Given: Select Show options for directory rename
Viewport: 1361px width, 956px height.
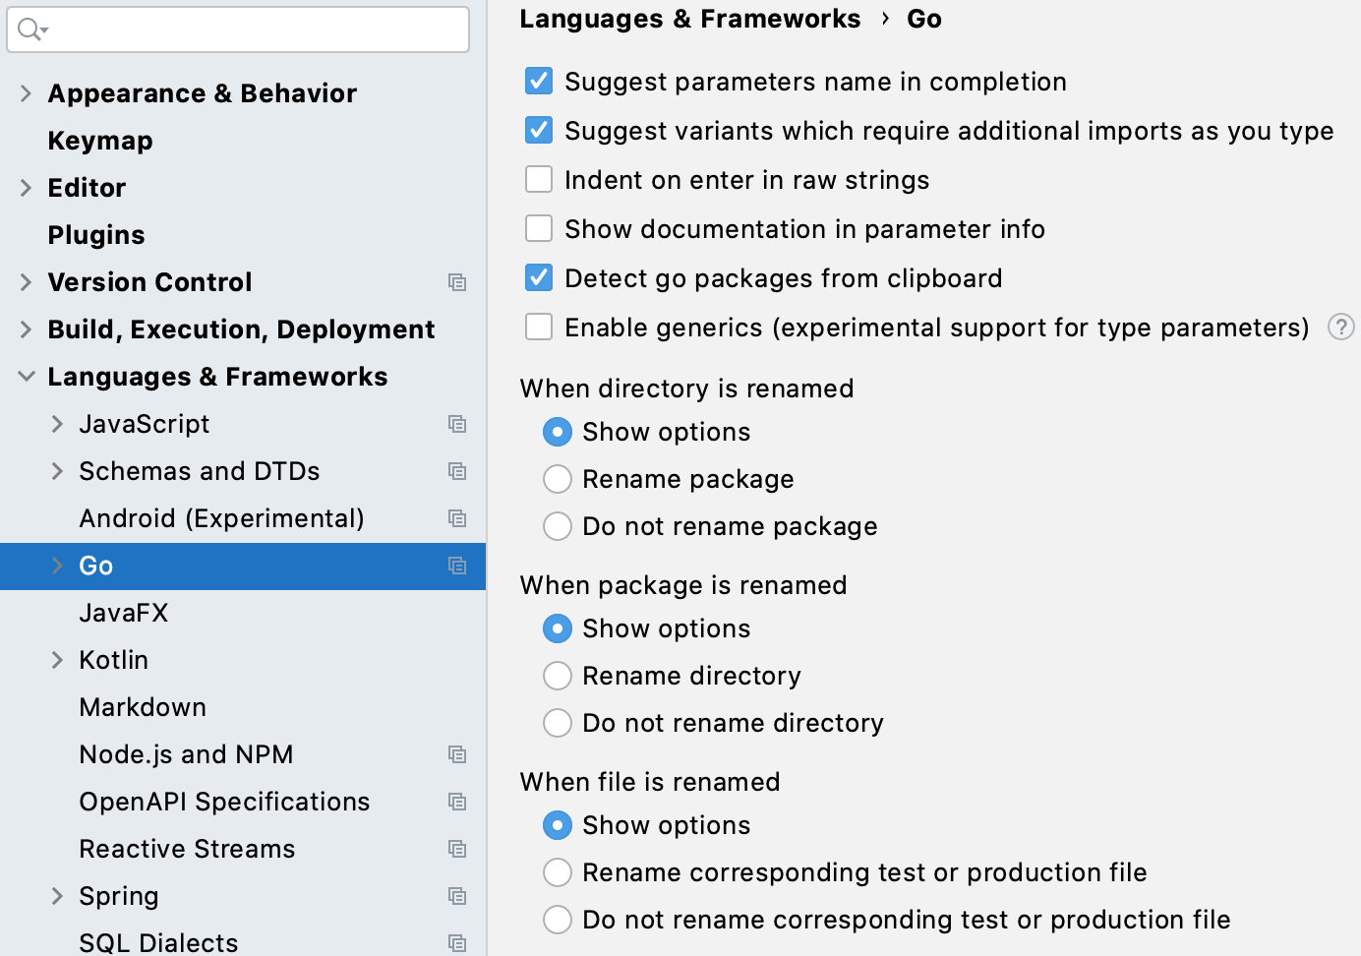Looking at the screenshot, I should pos(558,432).
